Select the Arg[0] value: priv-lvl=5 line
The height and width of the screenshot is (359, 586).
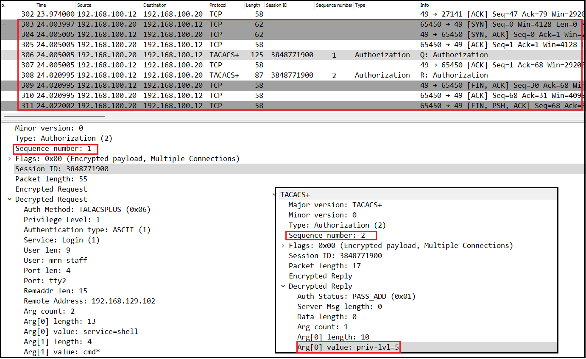coord(348,348)
